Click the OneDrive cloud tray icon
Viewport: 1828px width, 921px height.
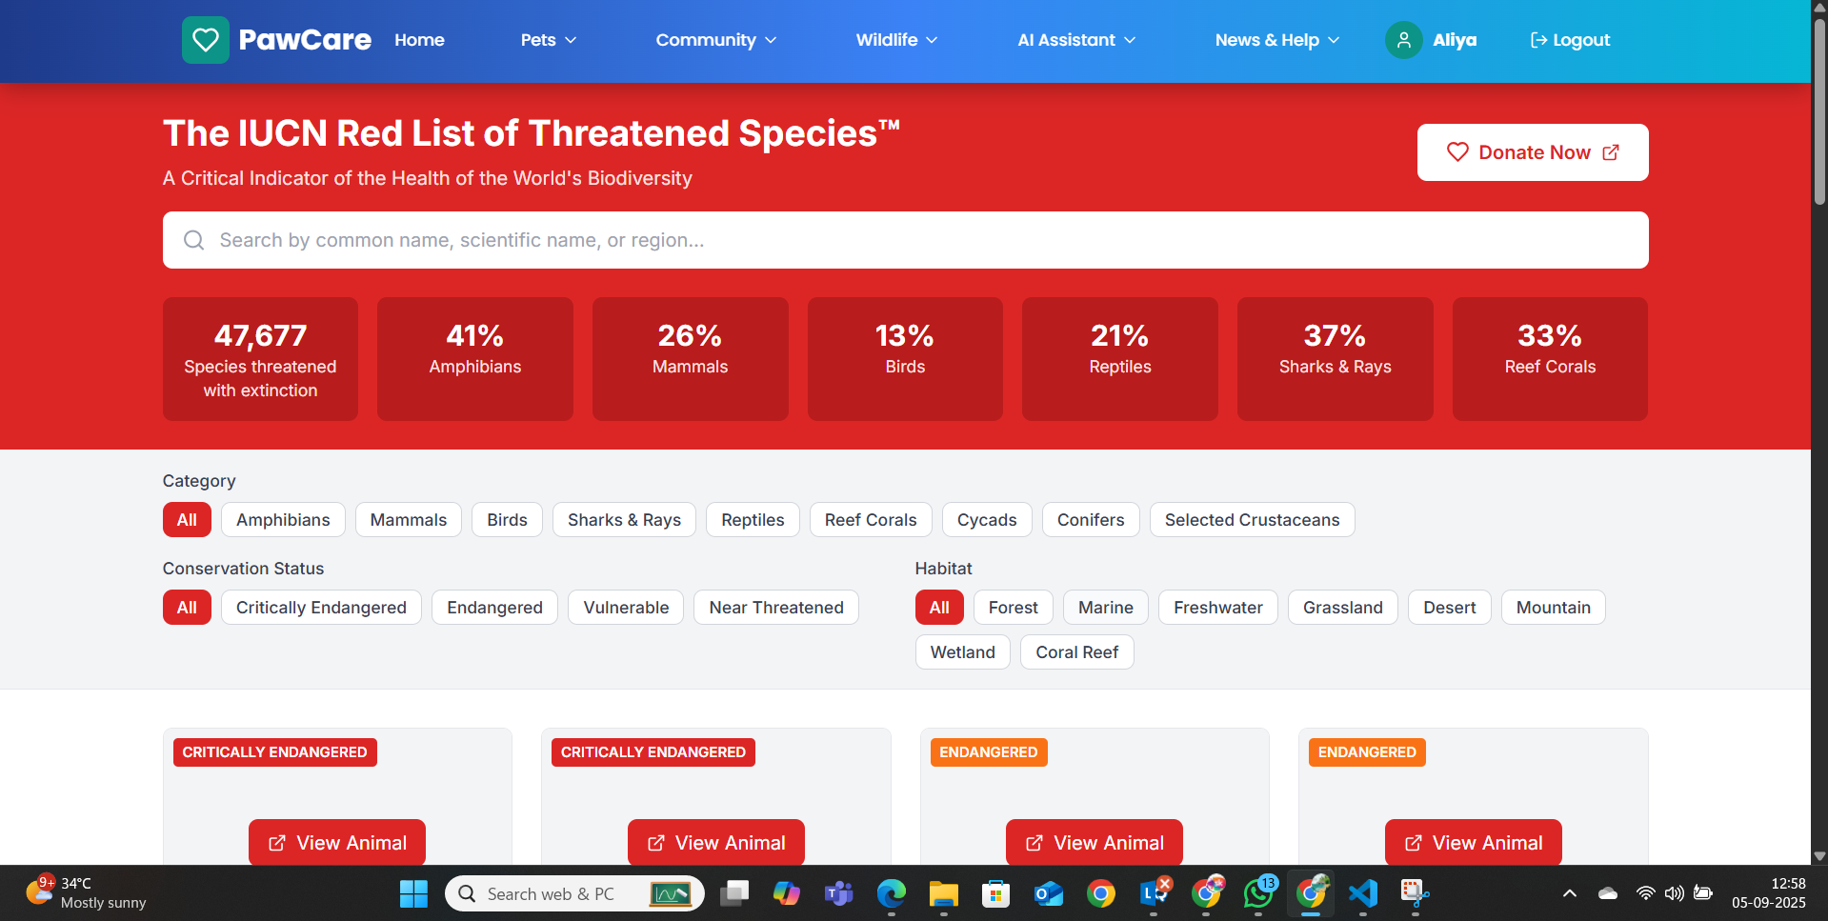point(1608,893)
